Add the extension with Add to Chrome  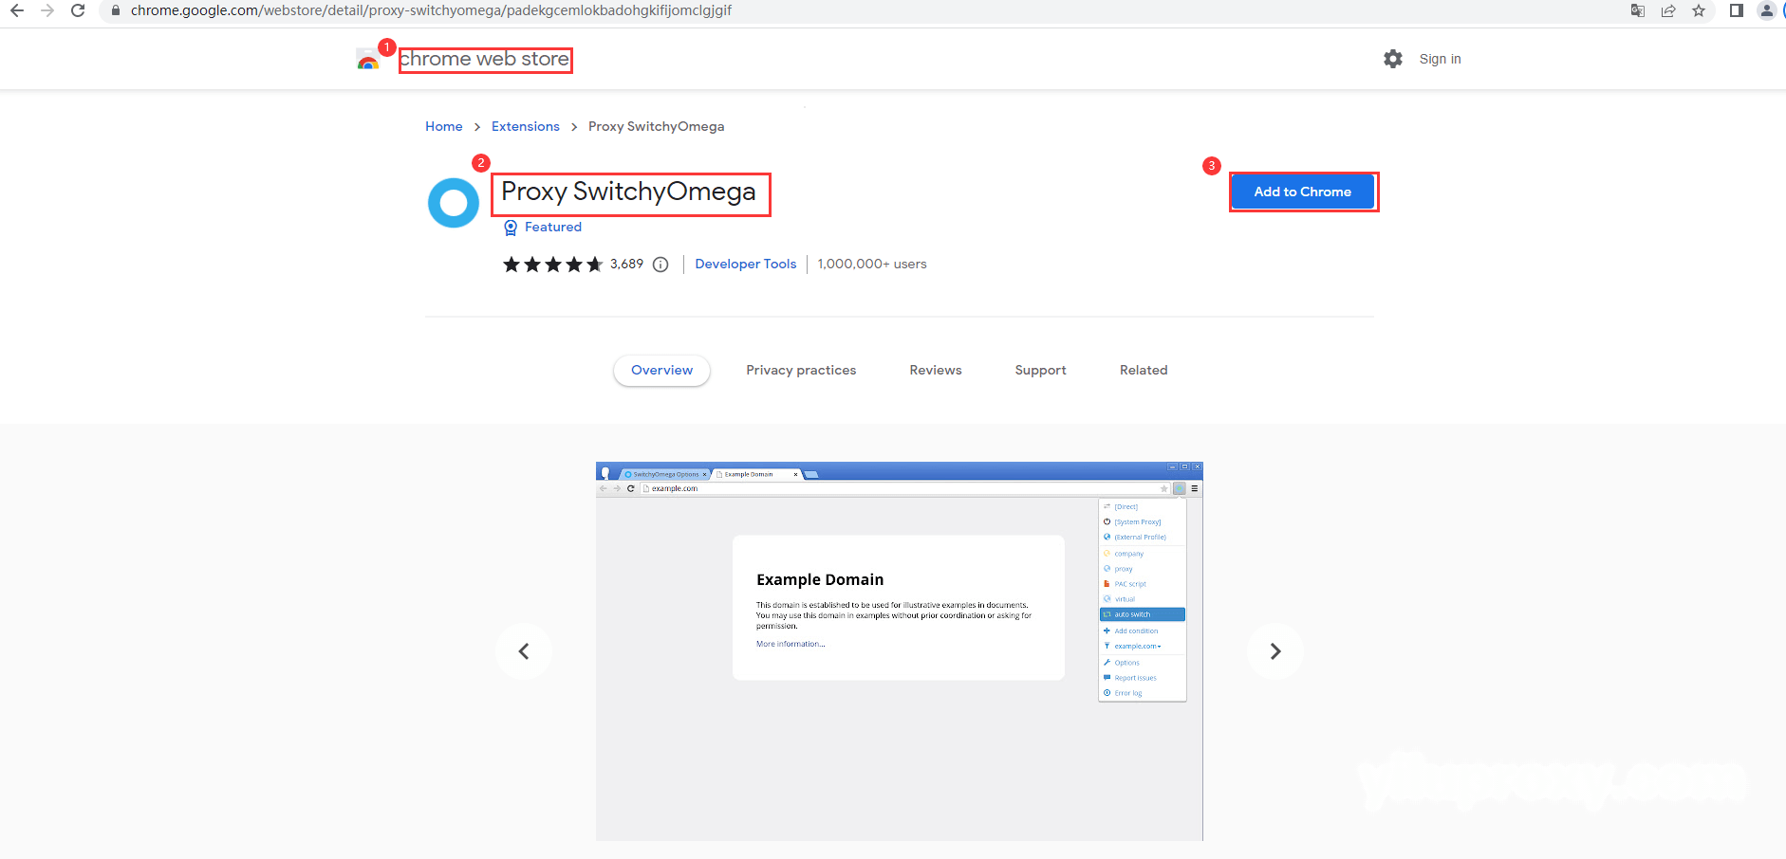click(x=1303, y=192)
